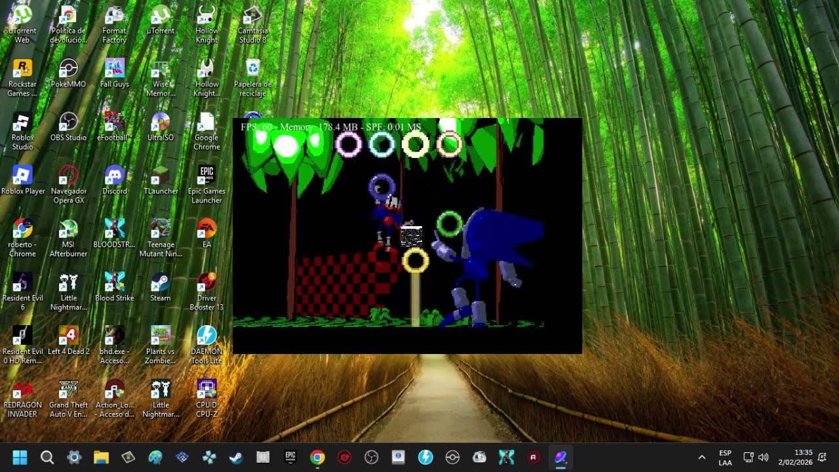
Task: Open the uTorrent Web desktop shortcut
Action: [22, 24]
